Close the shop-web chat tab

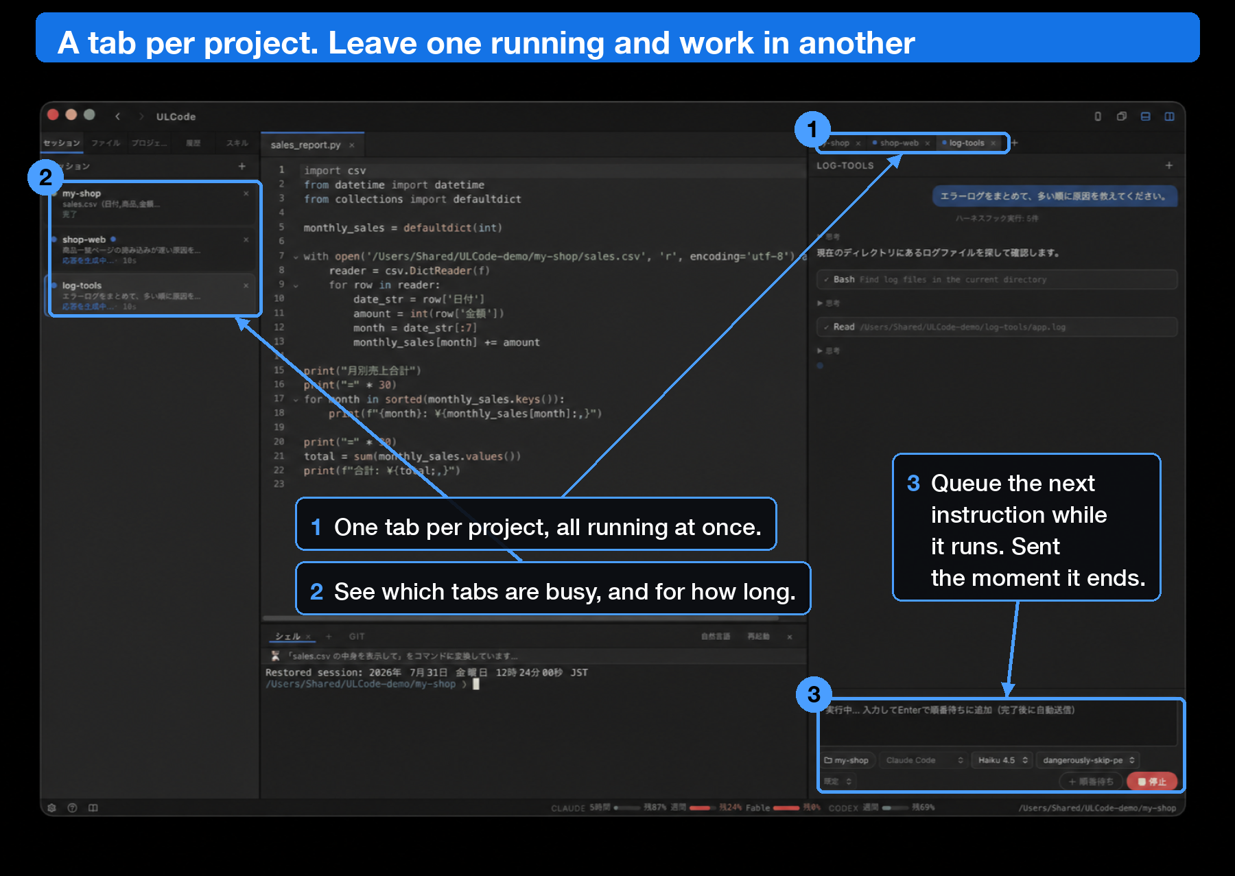[x=927, y=143]
